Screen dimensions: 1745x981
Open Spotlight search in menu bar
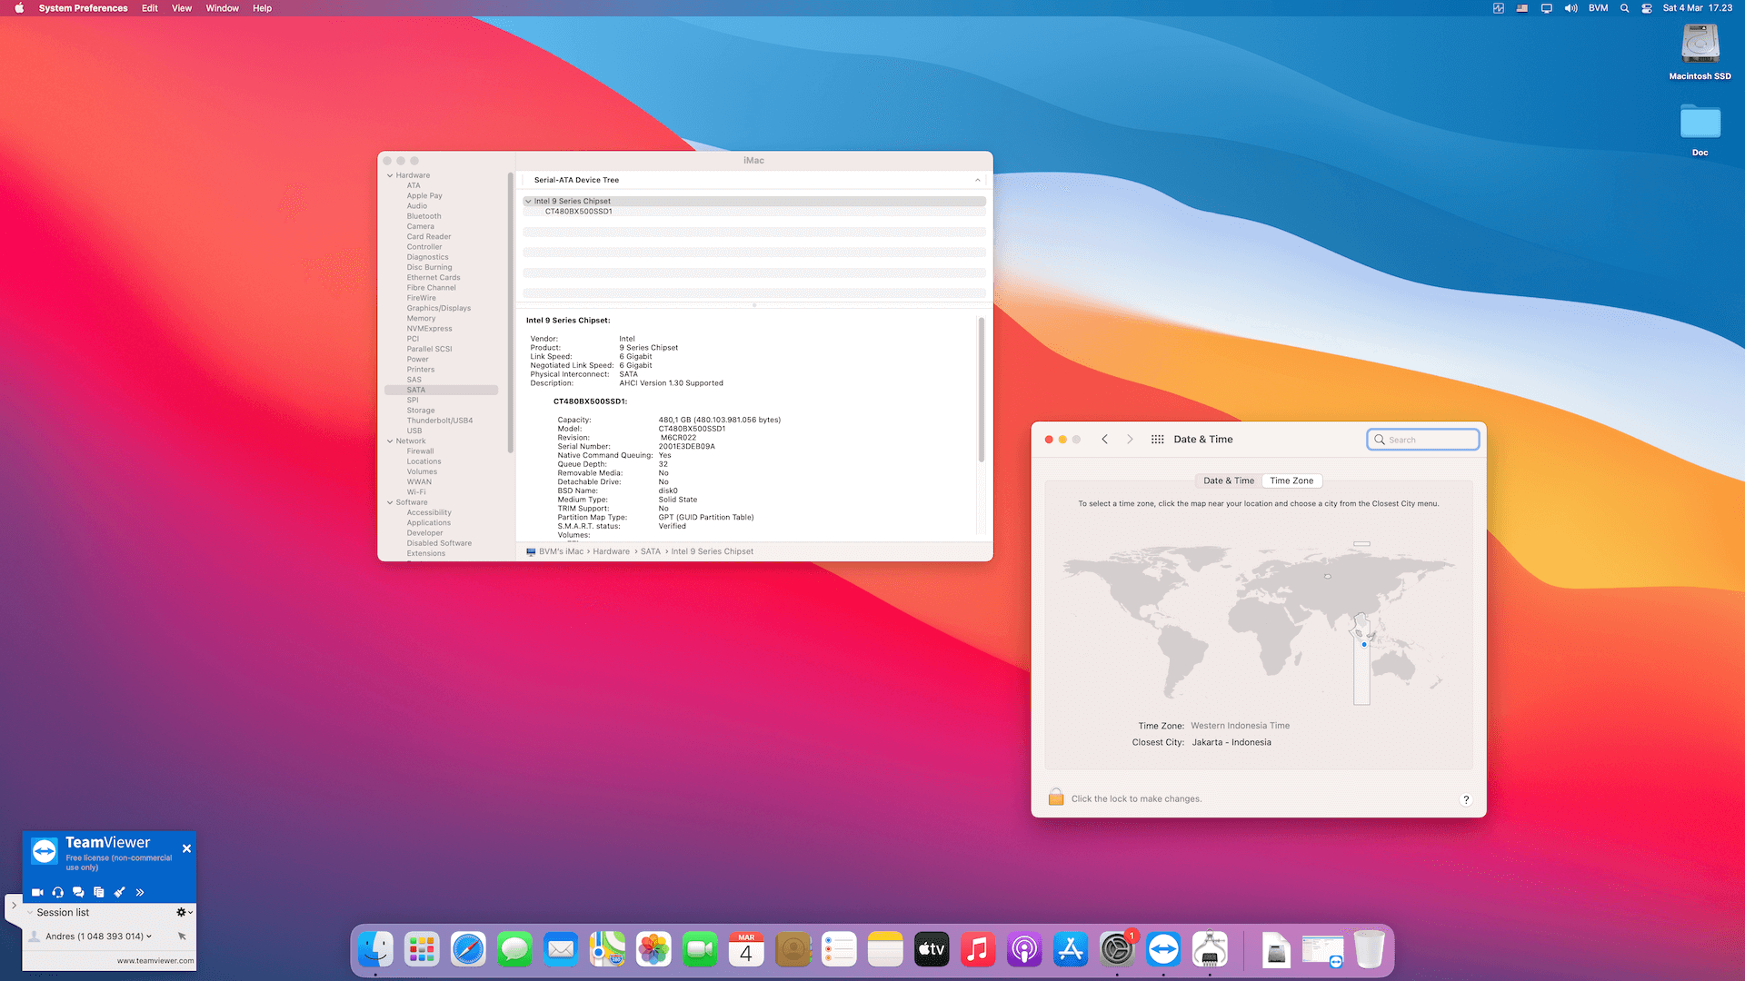[x=1624, y=8]
